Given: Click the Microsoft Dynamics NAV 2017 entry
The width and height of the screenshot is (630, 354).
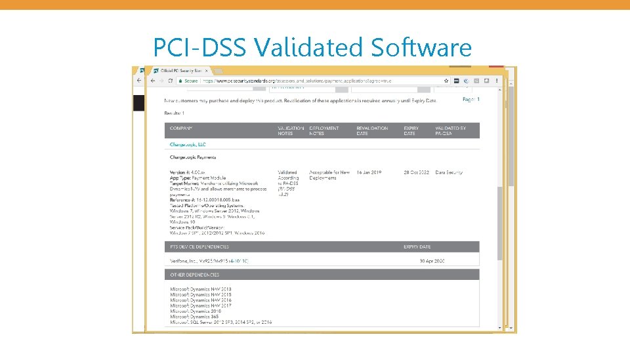Looking at the screenshot, I should [x=201, y=305].
